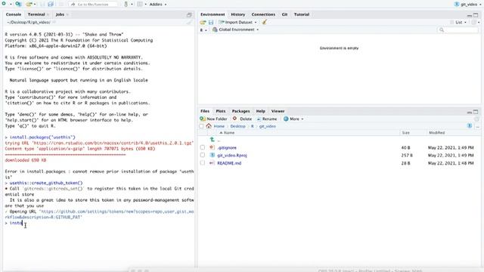The height and width of the screenshot is (272, 484).
Task: Switch to the Terminal tab
Action: tap(36, 14)
